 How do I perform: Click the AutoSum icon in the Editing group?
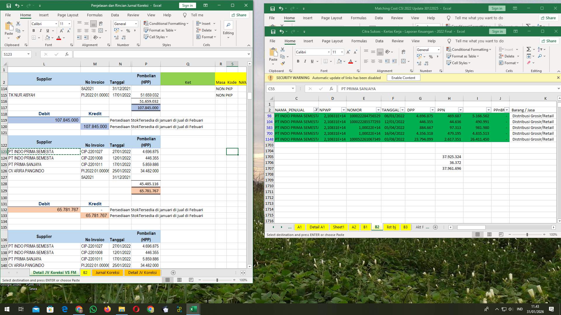point(528,49)
